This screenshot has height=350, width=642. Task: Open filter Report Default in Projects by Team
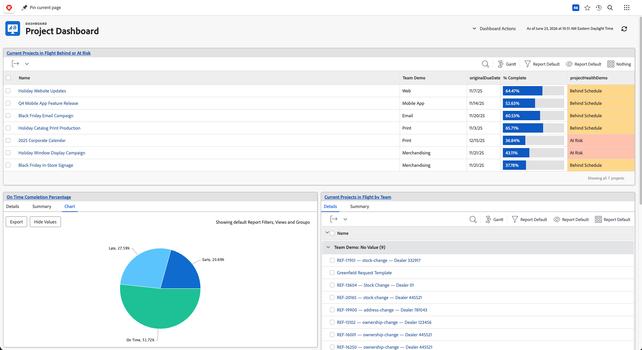click(x=530, y=219)
